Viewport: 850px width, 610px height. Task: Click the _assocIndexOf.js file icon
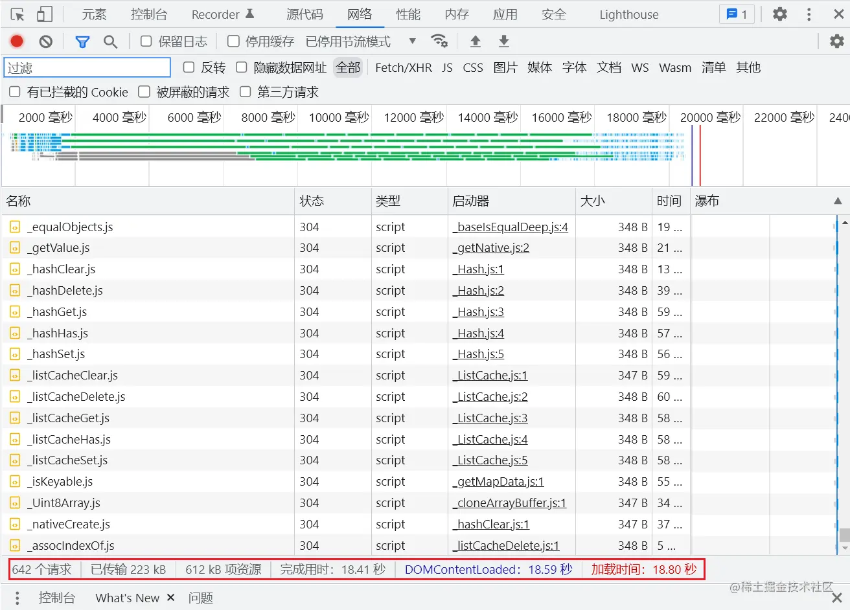point(15,546)
